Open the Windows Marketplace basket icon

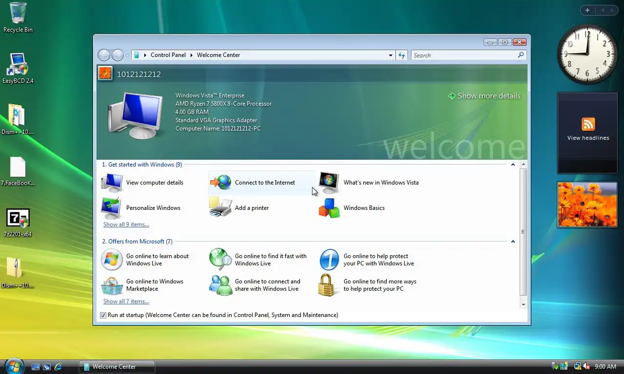[x=112, y=285]
